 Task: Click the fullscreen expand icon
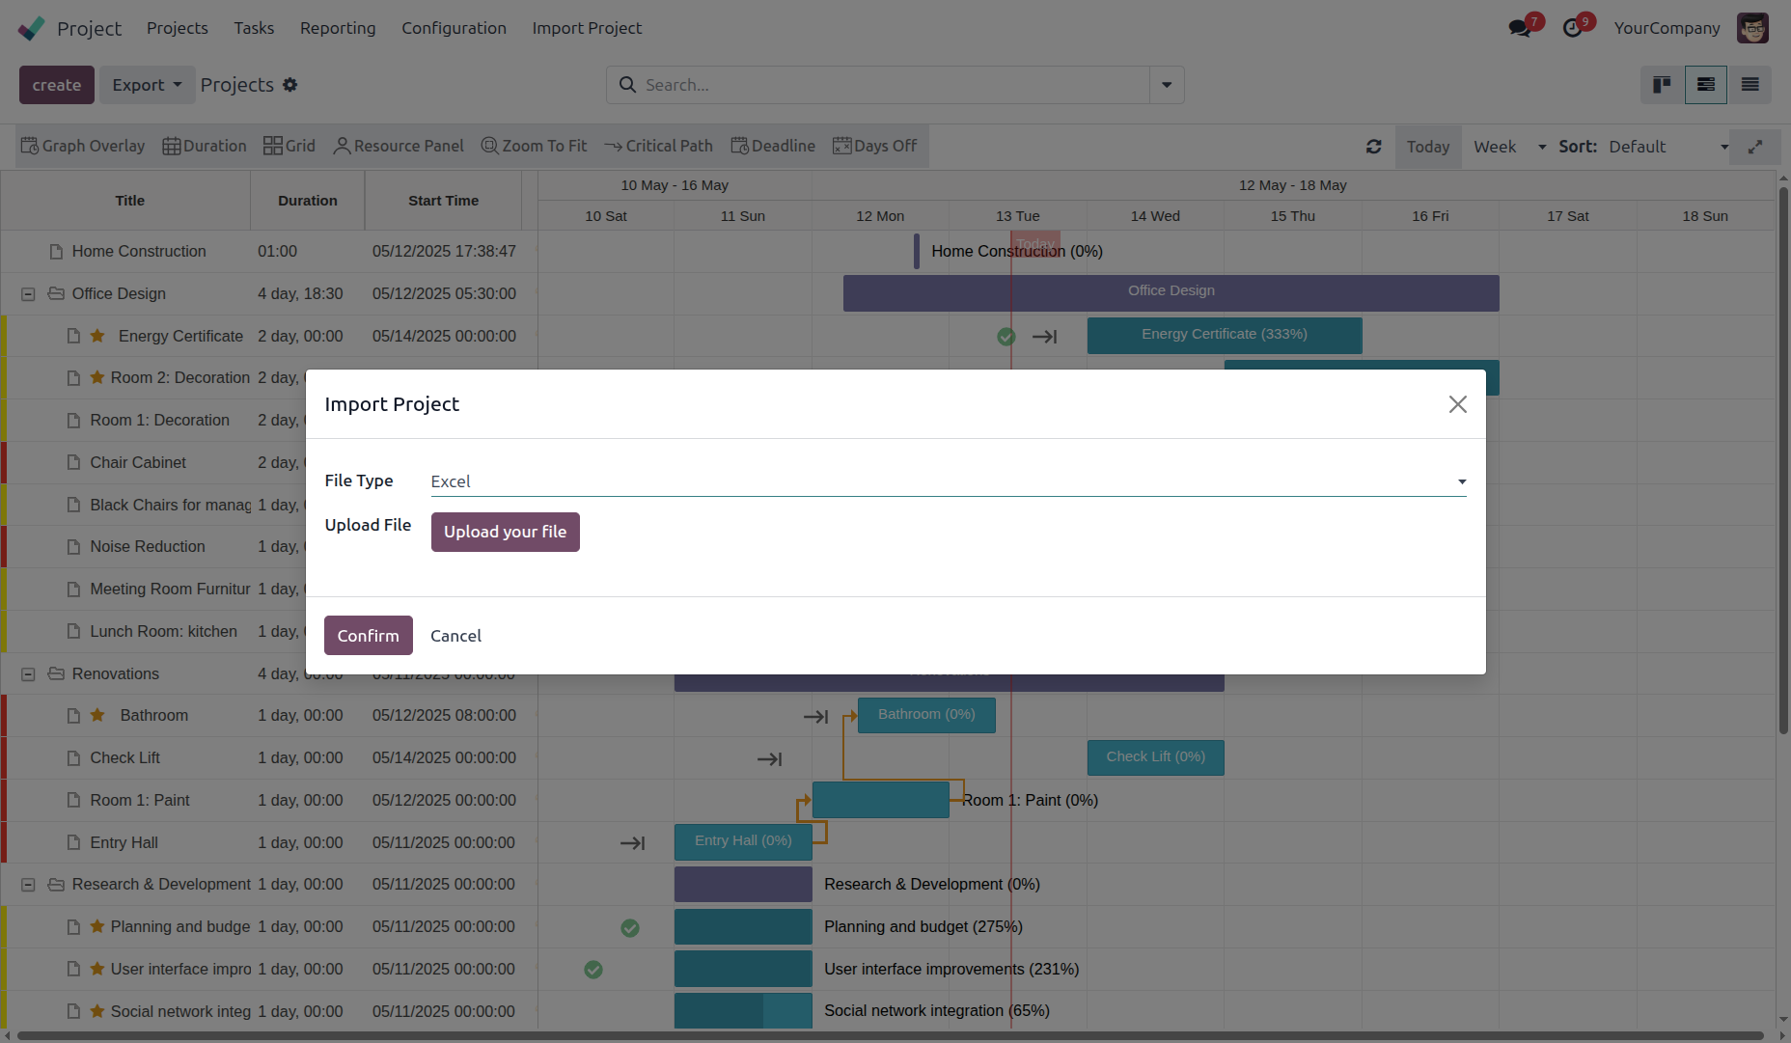point(1755,147)
